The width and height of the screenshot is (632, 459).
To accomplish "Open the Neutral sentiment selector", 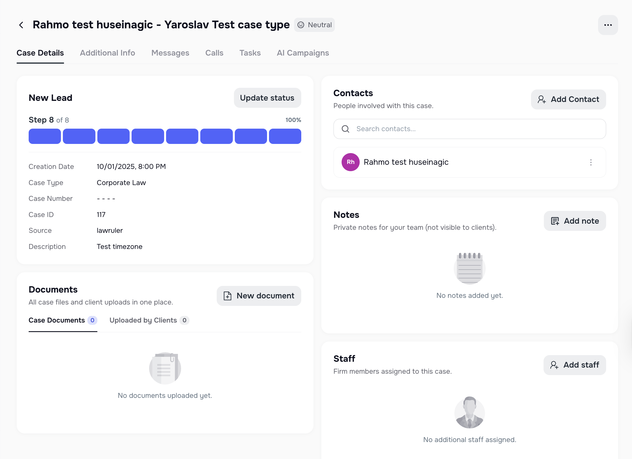I will [x=314, y=25].
